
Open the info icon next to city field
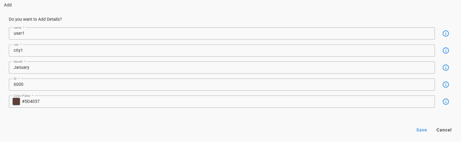(x=446, y=51)
